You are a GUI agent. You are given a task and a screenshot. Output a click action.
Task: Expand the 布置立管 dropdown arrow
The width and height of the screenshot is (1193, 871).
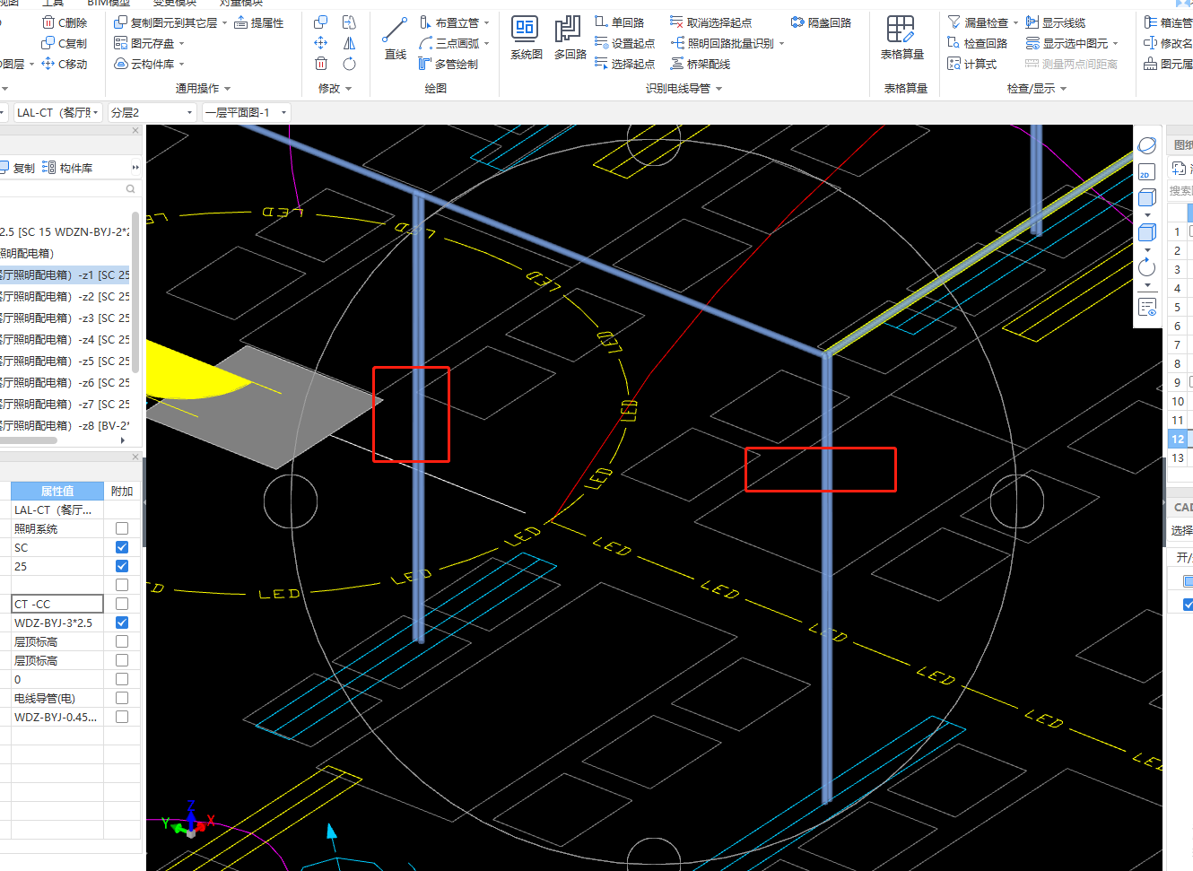point(487,23)
